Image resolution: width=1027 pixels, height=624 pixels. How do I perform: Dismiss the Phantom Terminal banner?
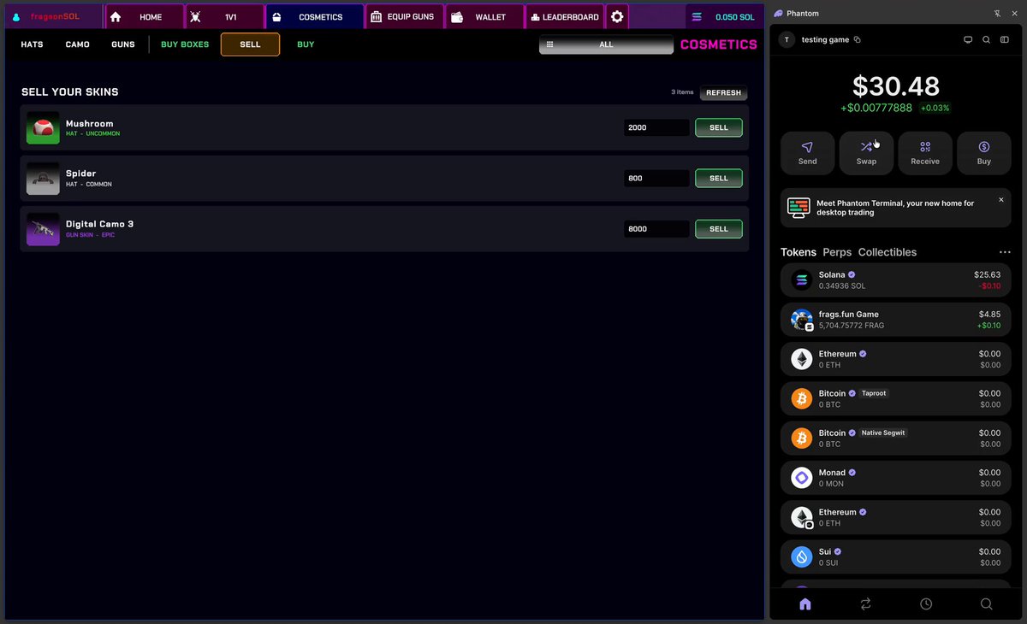[x=1001, y=200]
